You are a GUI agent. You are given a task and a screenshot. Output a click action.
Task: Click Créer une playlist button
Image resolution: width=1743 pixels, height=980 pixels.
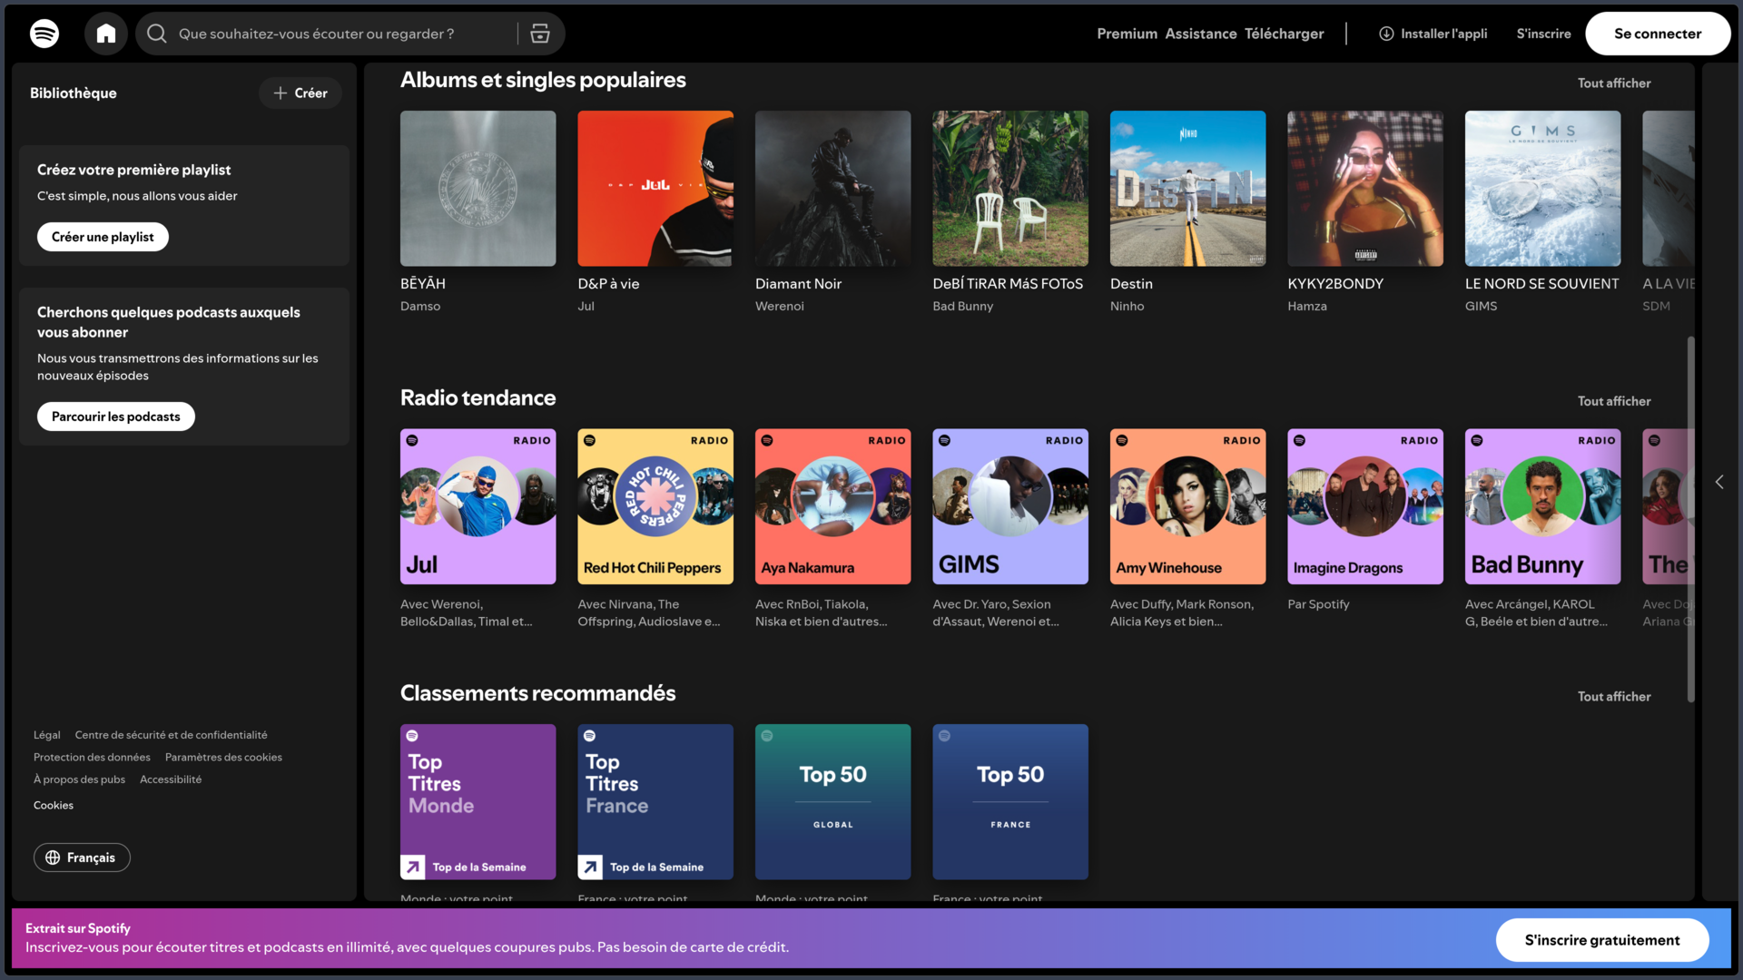pyautogui.click(x=103, y=237)
